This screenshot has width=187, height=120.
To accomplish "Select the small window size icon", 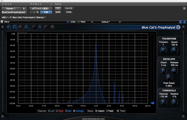I will click(x=35, y=27).
